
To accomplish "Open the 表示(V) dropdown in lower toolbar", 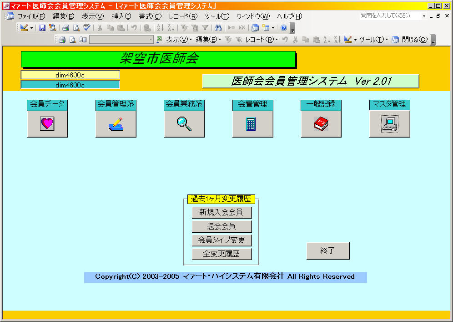I will pyautogui.click(x=179, y=39).
